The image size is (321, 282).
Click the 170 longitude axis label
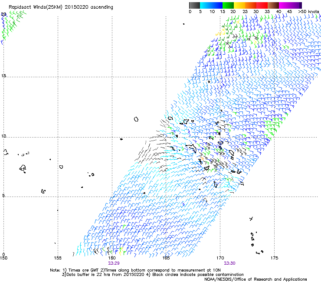220,258
